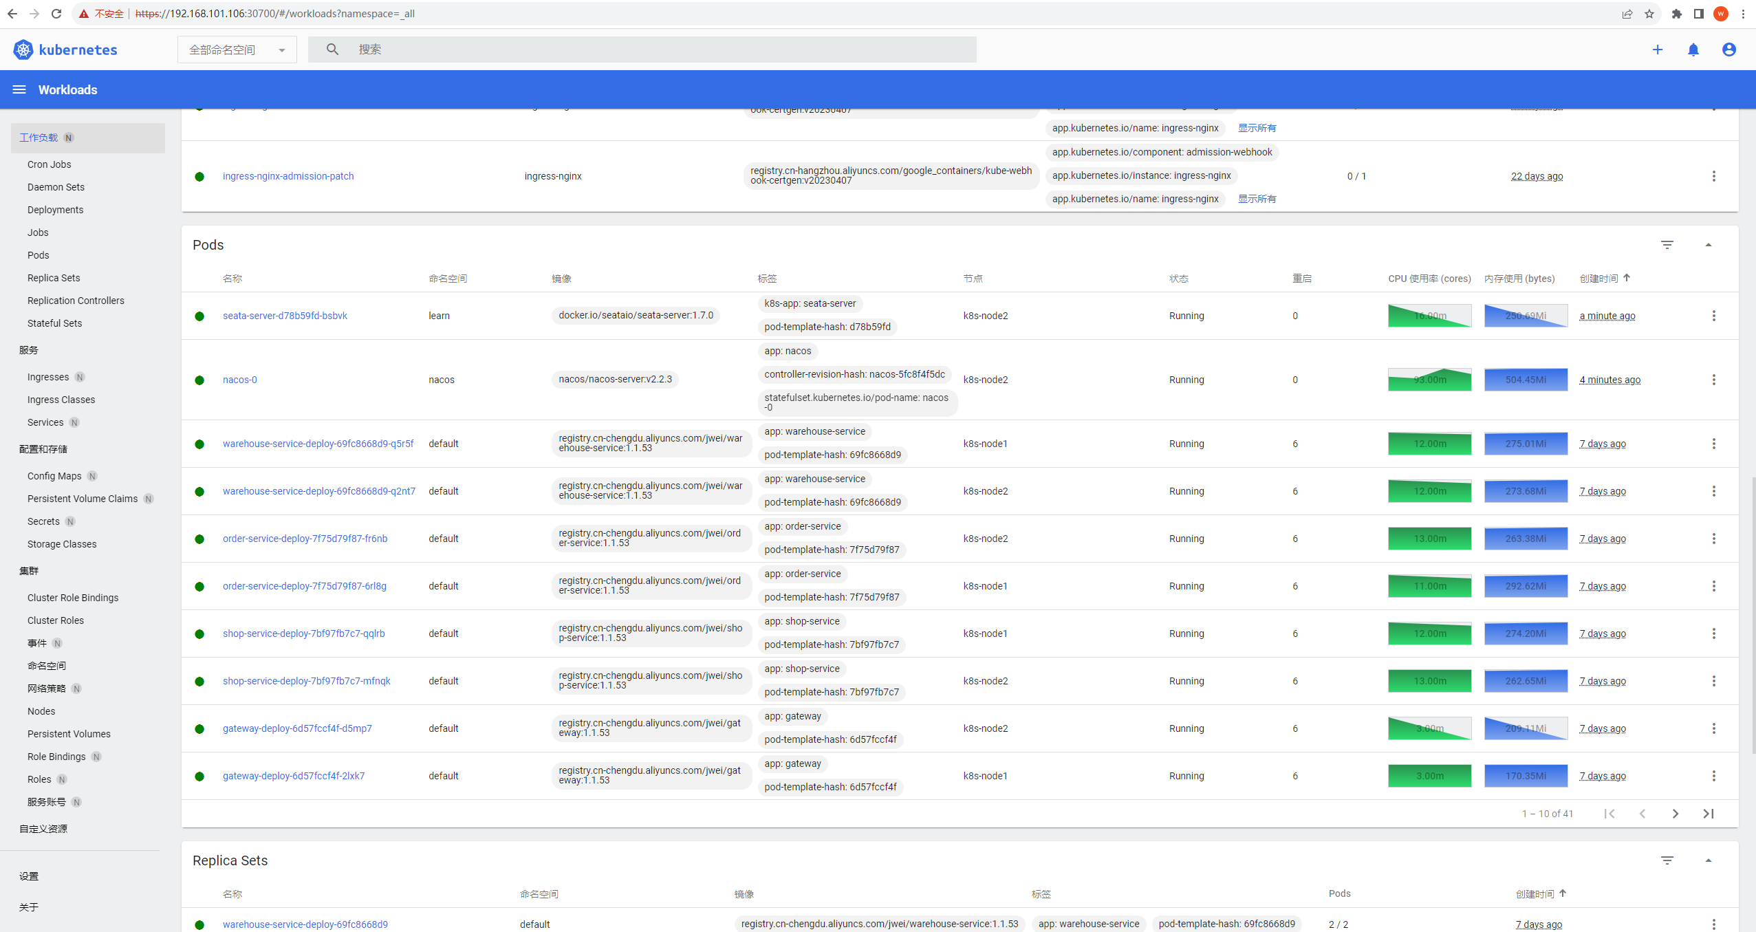Click memory usage graph for seata-server pod
Image resolution: width=1756 pixels, height=932 pixels.
pyautogui.click(x=1526, y=316)
